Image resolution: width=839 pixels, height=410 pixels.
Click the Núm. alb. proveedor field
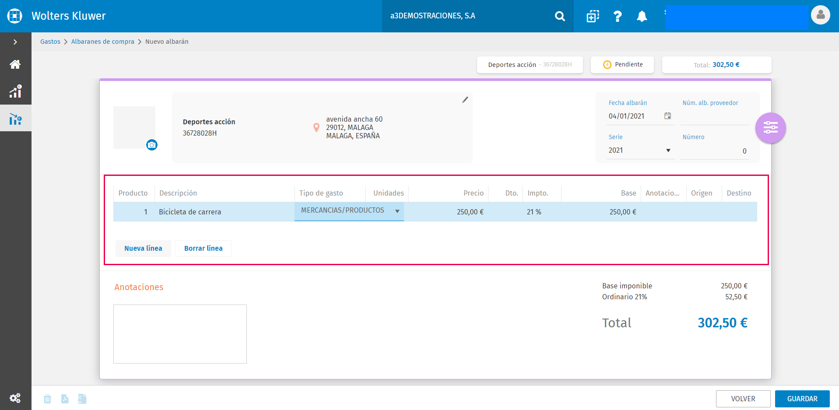click(x=715, y=116)
